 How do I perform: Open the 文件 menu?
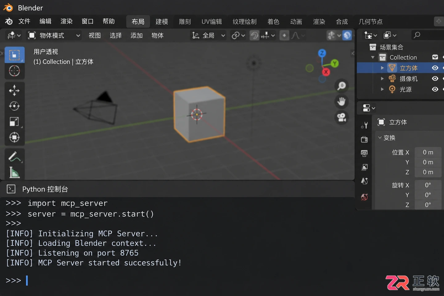[x=24, y=21]
